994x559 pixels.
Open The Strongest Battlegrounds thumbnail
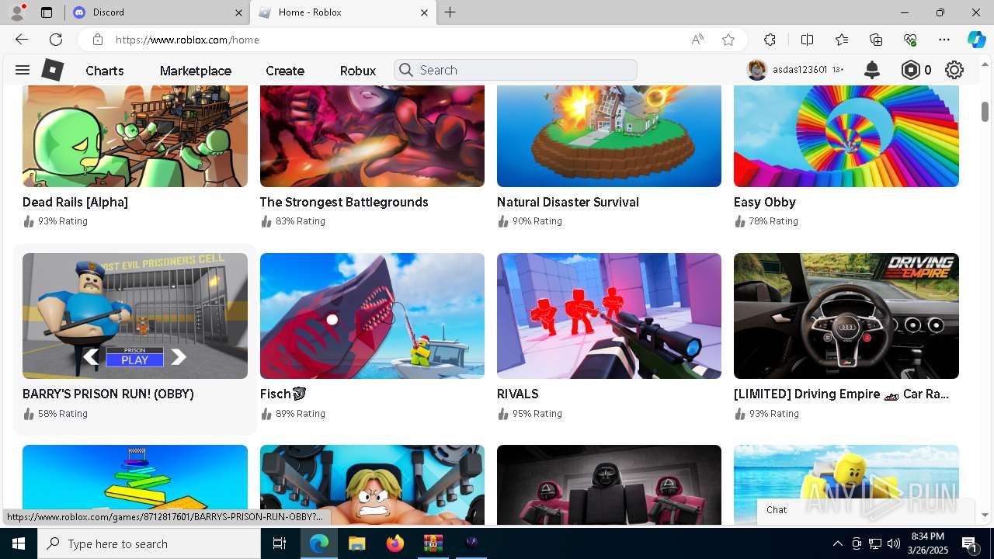pos(372,136)
